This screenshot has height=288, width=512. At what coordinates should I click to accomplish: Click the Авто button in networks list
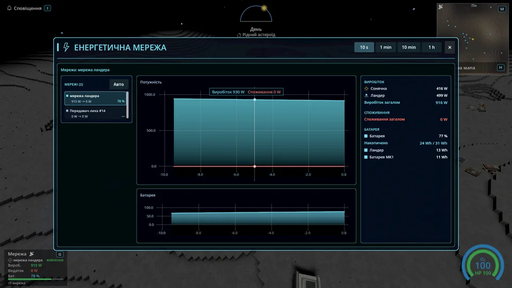pos(118,84)
